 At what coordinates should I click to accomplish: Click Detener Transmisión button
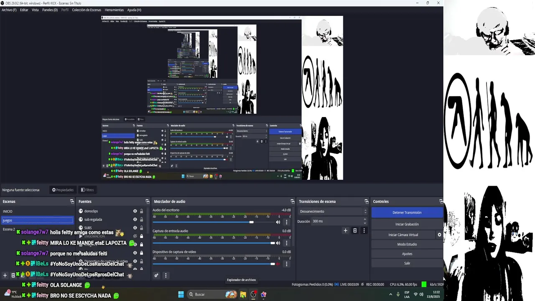pos(407,212)
